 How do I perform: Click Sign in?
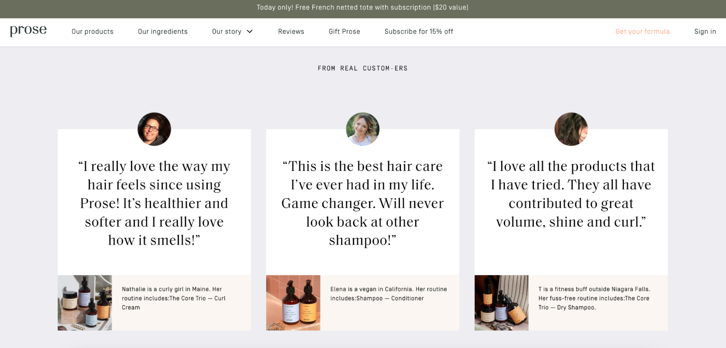click(x=705, y=32)
